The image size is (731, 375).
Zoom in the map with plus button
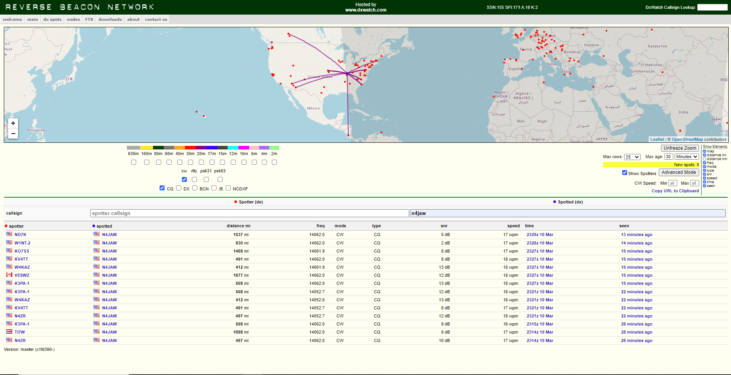(x=13, y=123)
